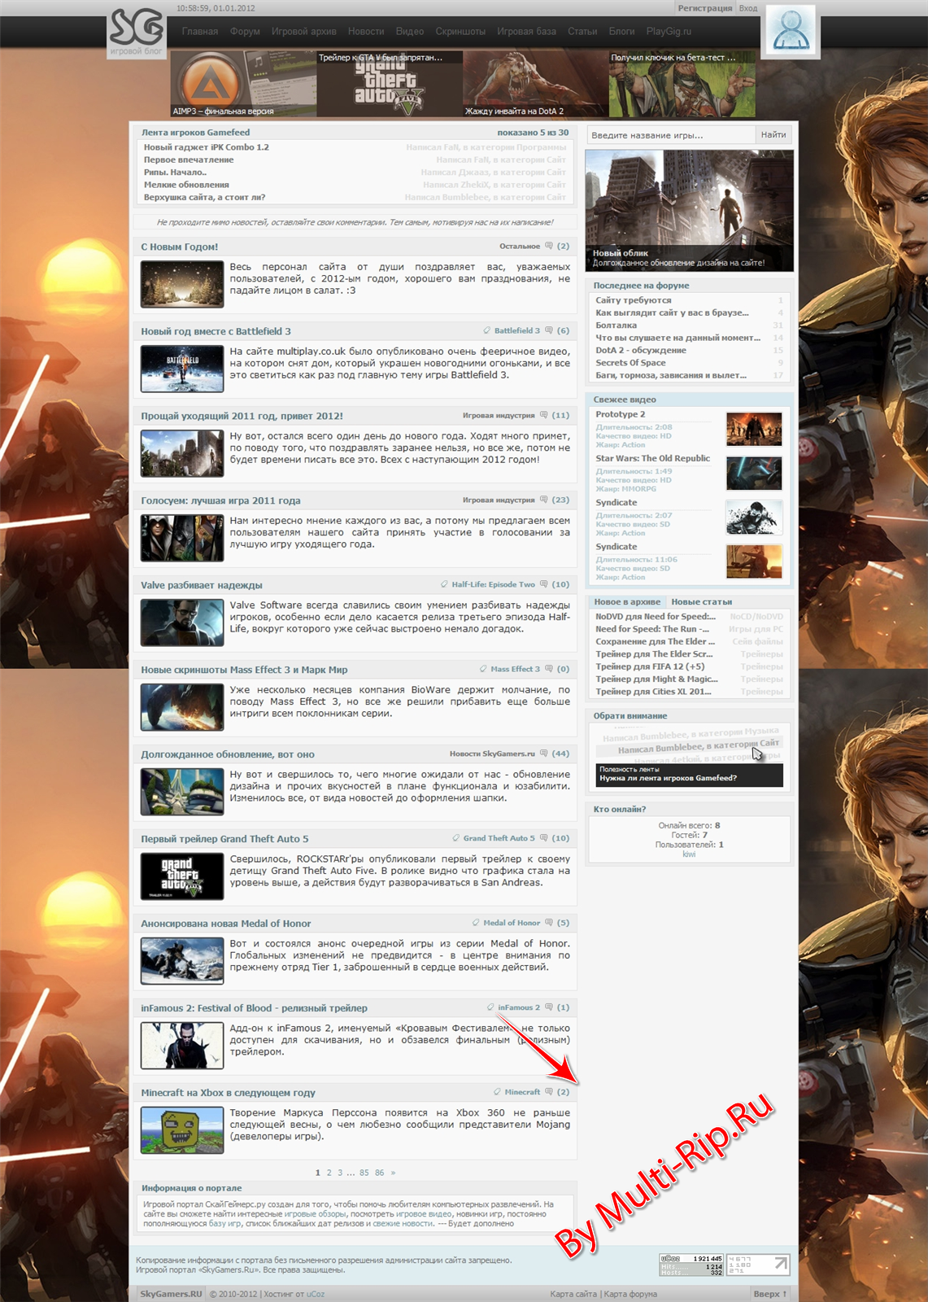Open Видео section from the top menu
Image resolution: width=928 pixels, height=1302 pixels.
click(x=410, y=32)
